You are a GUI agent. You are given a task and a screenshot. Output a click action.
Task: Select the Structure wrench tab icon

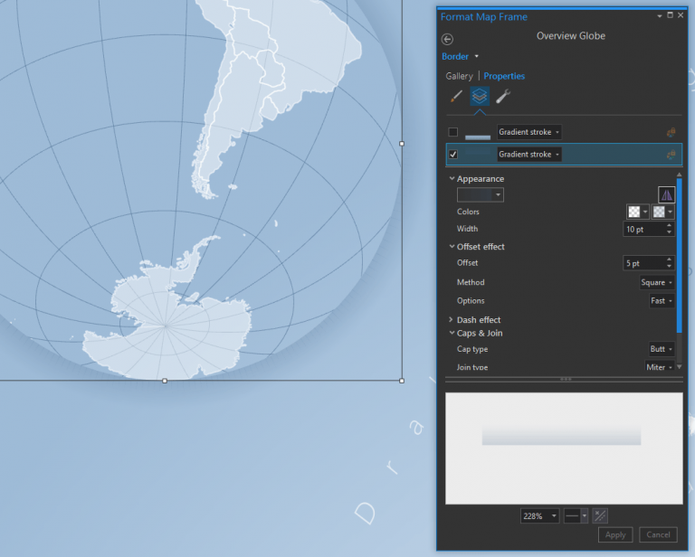pyautogui.click(x=503, y=96)
